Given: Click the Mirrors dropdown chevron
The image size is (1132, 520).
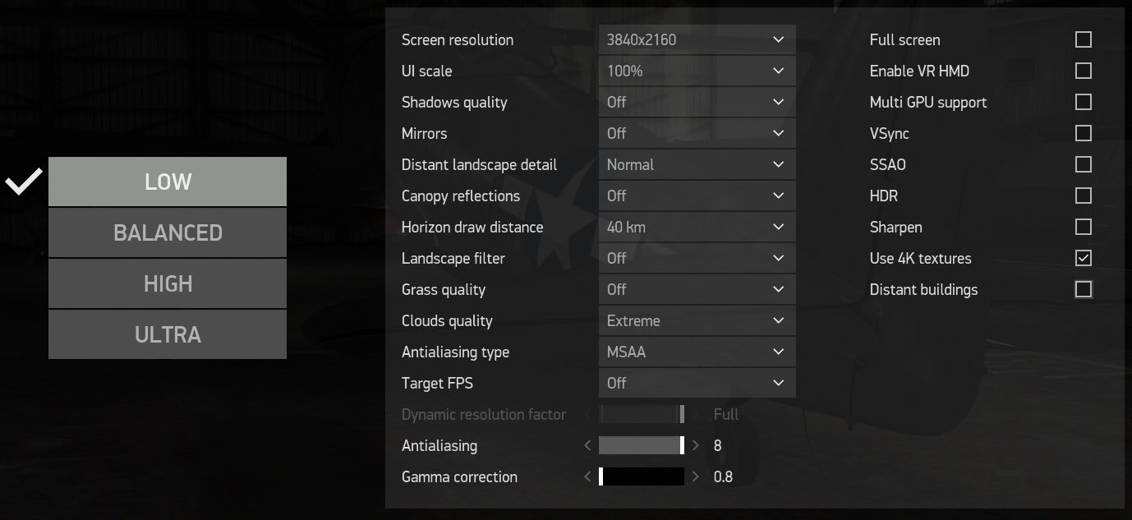Looking at the screenshot, I should 778,133.
